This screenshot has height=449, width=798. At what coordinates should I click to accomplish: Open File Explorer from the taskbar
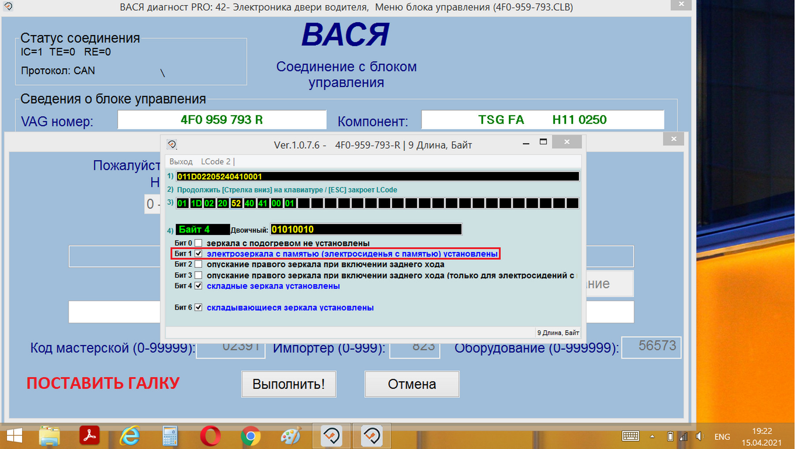click(x=49, y=436)
